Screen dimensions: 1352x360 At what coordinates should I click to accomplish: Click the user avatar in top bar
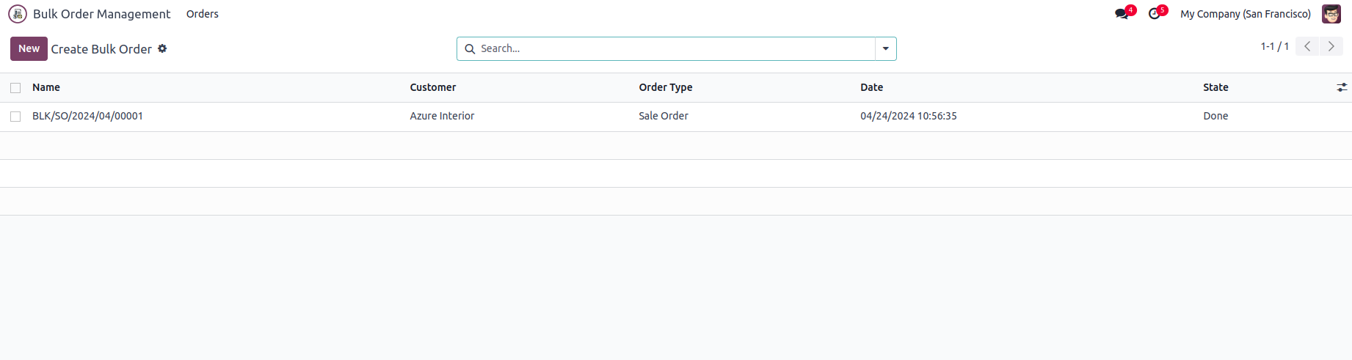pyautogui.click(x=1331, y=14)
